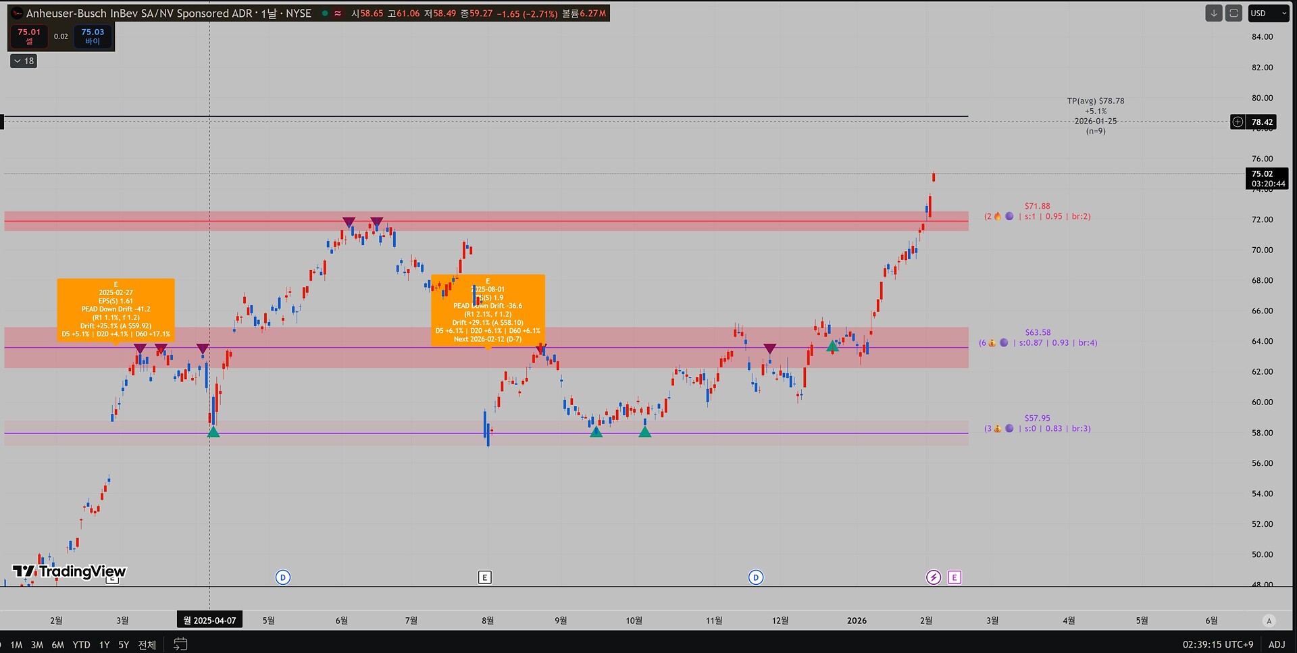Expand the collapsed 18 indicators legend
Viewport: 1297px width, 653px height.
(24, 61)
